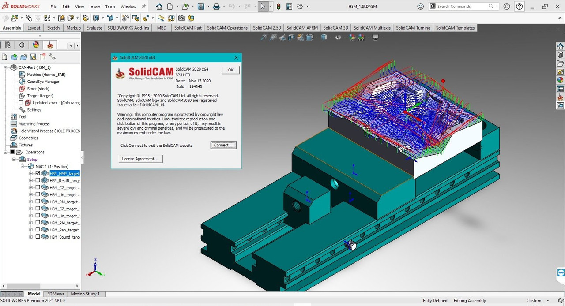Toggle the Operations black square checkbox

pos(12,152)
